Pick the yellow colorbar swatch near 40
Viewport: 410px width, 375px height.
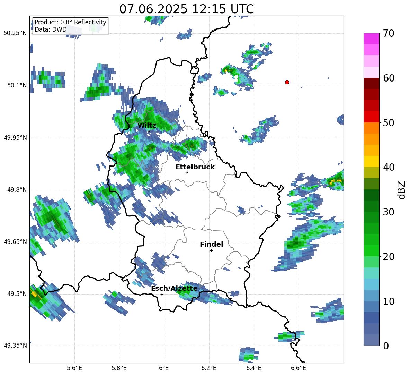[x=371, y=161]
